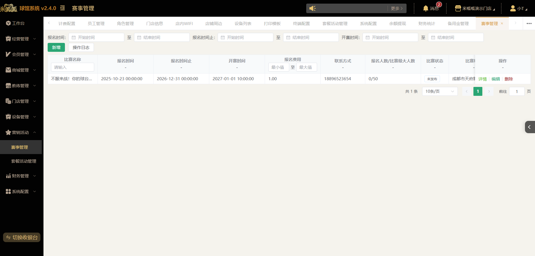Go to the next page arrow
The height and width of the screenshot is (256, 535).
pos(489,91)
